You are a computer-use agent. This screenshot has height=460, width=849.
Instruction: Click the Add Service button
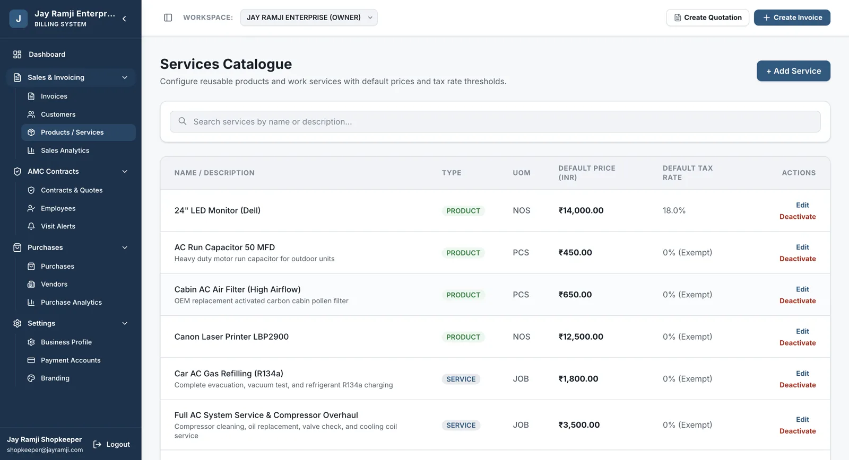tap(793, 71)
